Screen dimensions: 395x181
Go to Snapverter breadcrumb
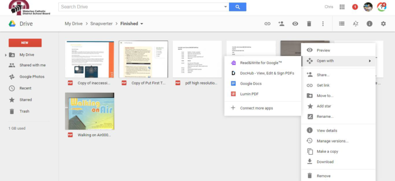tap(102, 24)
